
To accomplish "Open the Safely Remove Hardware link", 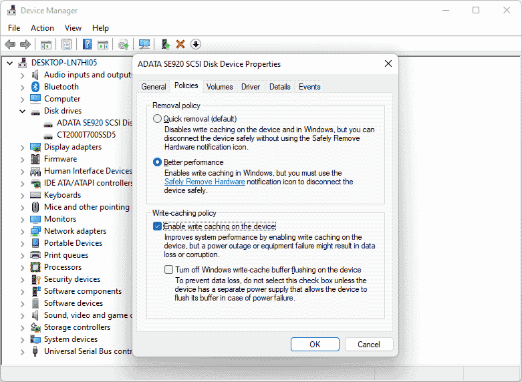I will [x=205, y=182].
